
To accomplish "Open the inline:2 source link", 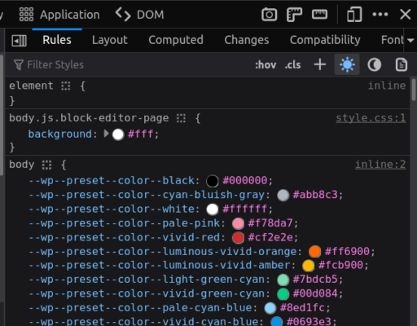I will [380, 165].
